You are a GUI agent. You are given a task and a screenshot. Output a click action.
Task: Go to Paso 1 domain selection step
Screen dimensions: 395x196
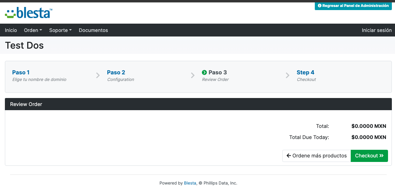(21, 73)
